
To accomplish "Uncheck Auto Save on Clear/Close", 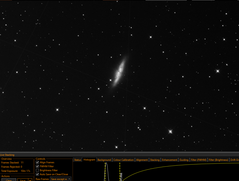I will tap(37, 174).
